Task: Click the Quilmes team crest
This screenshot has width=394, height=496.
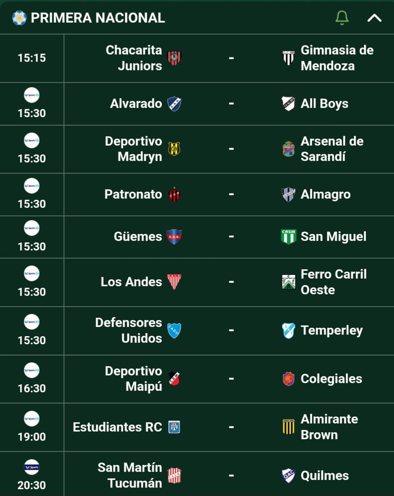Action: [288, 476]
